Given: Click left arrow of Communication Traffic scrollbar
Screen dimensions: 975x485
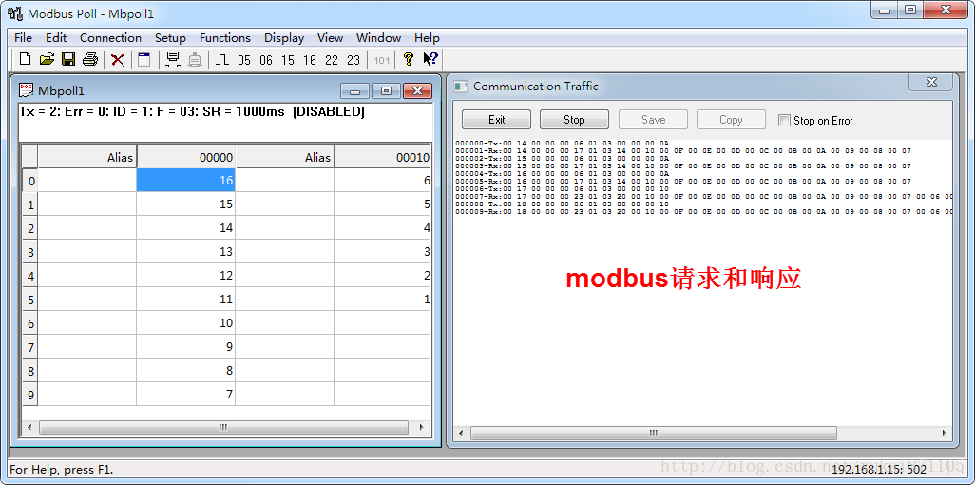Looking at the screenshot, I should click(461, 433).
